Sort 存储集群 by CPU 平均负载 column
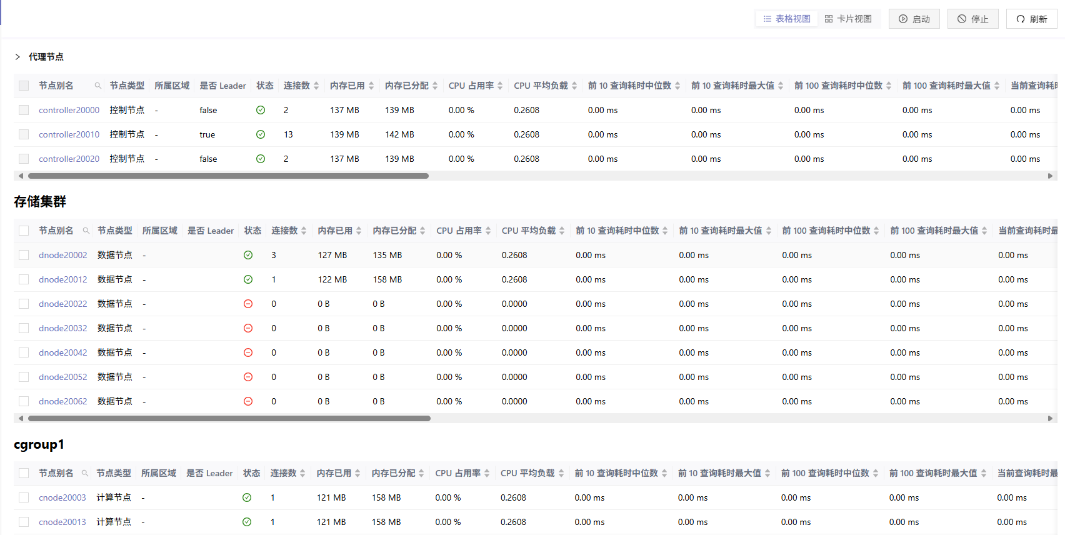 [562, 231]
